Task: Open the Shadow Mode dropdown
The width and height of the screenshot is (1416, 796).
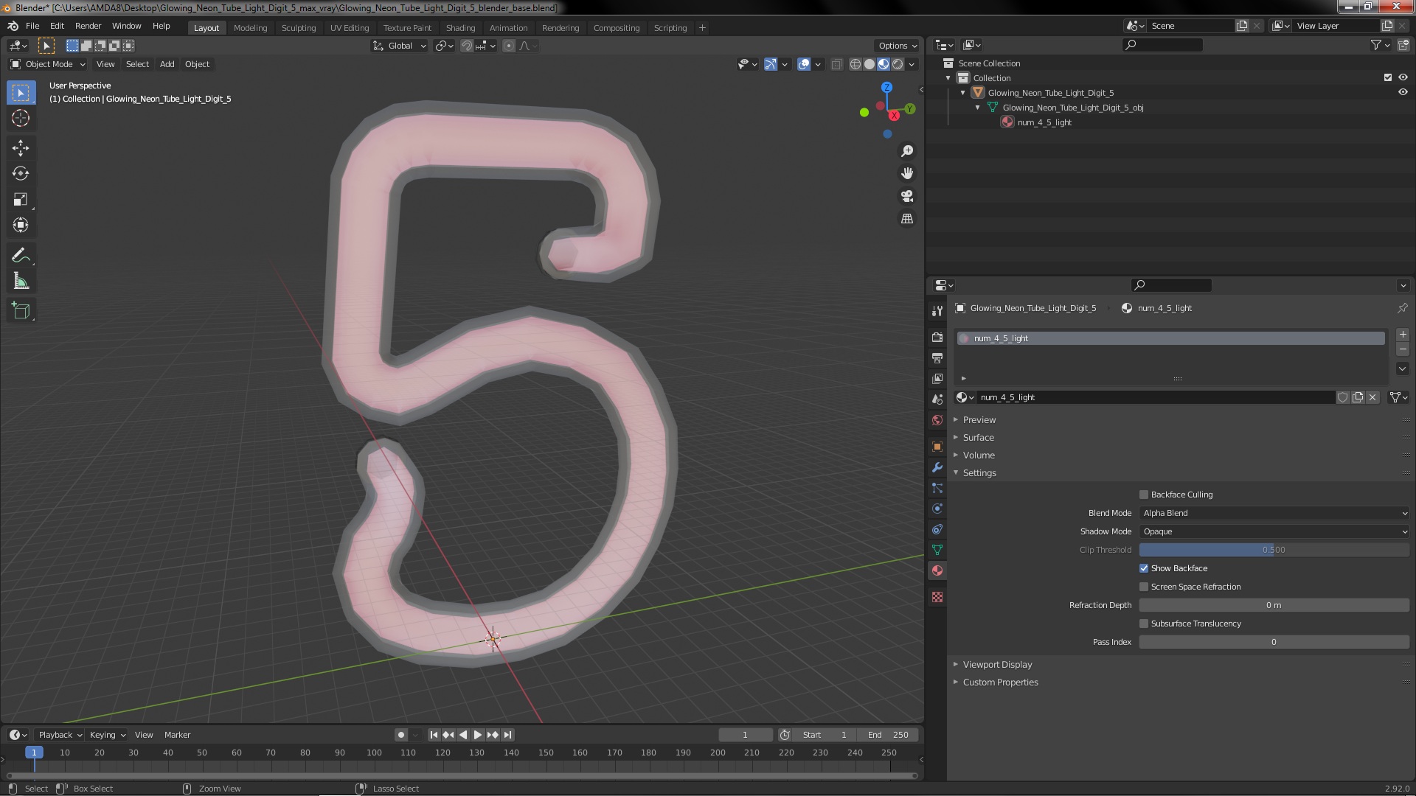Action: (x=1274, y=531)
